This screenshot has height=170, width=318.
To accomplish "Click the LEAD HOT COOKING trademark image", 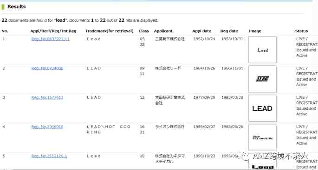I will 262,138.
